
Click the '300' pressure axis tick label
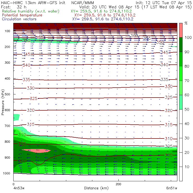pyautogui.click(x=7, y=63)
